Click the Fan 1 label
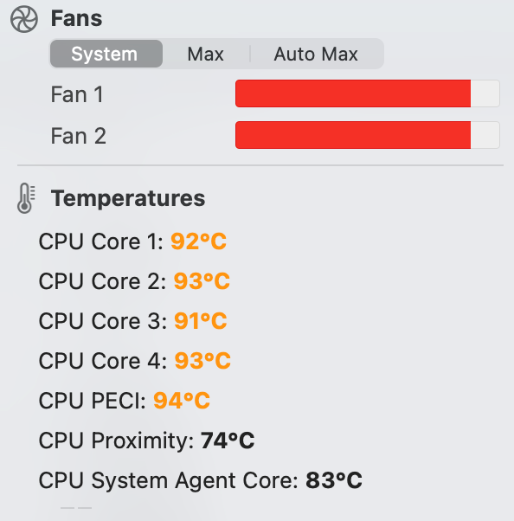 point(77,94)
